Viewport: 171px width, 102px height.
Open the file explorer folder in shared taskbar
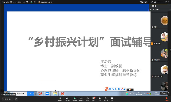point(55,94)
